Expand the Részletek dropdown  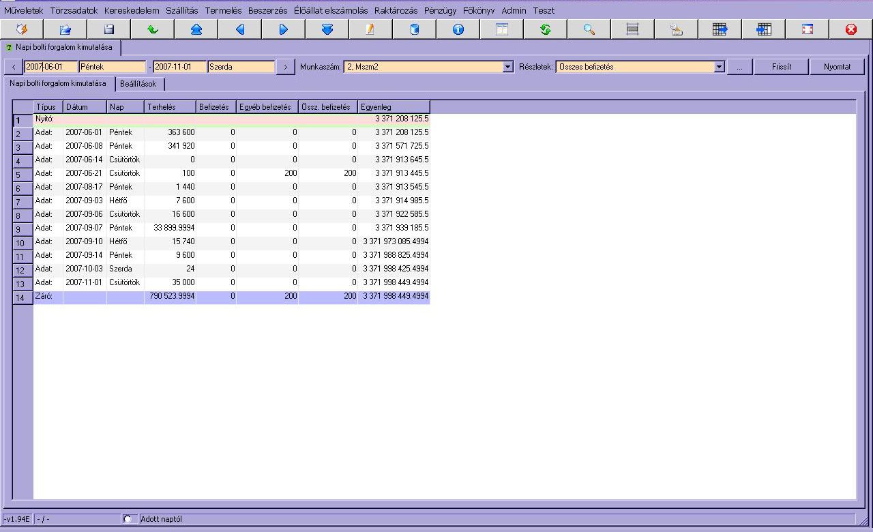point(719,67)
